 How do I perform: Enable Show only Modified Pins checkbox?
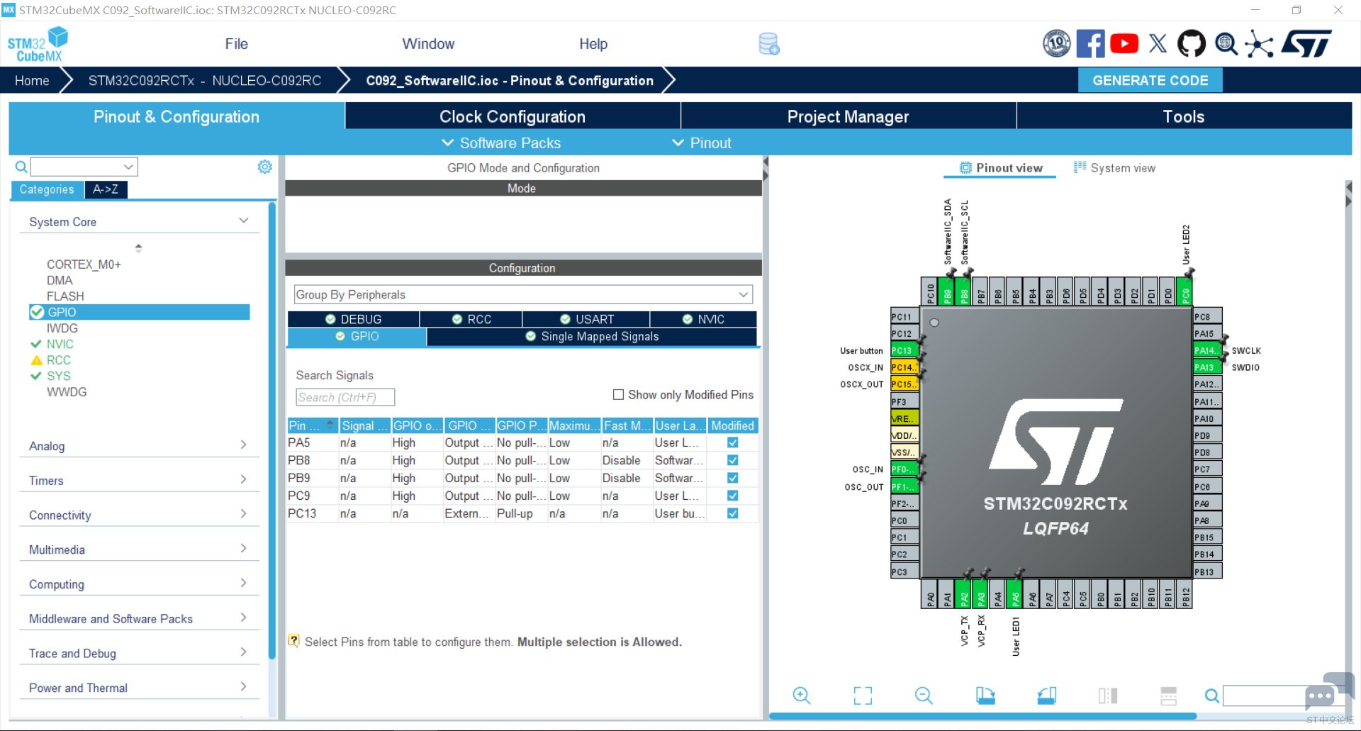pos(618,394)
